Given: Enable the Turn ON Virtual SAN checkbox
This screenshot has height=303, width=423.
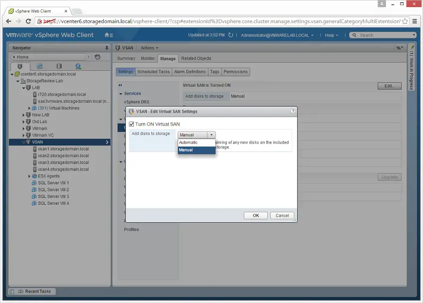Looking at the screenshot, I should [x=131, y=124].
